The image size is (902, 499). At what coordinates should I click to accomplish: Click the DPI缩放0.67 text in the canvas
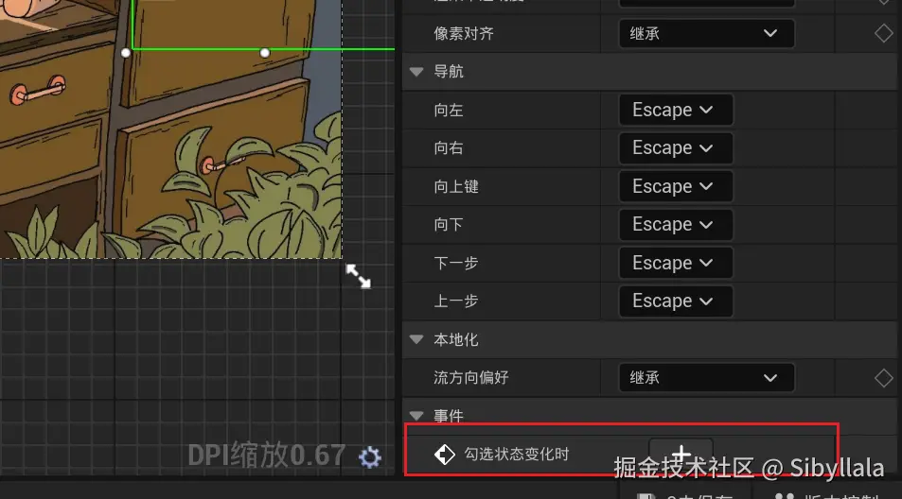(267, 456)
